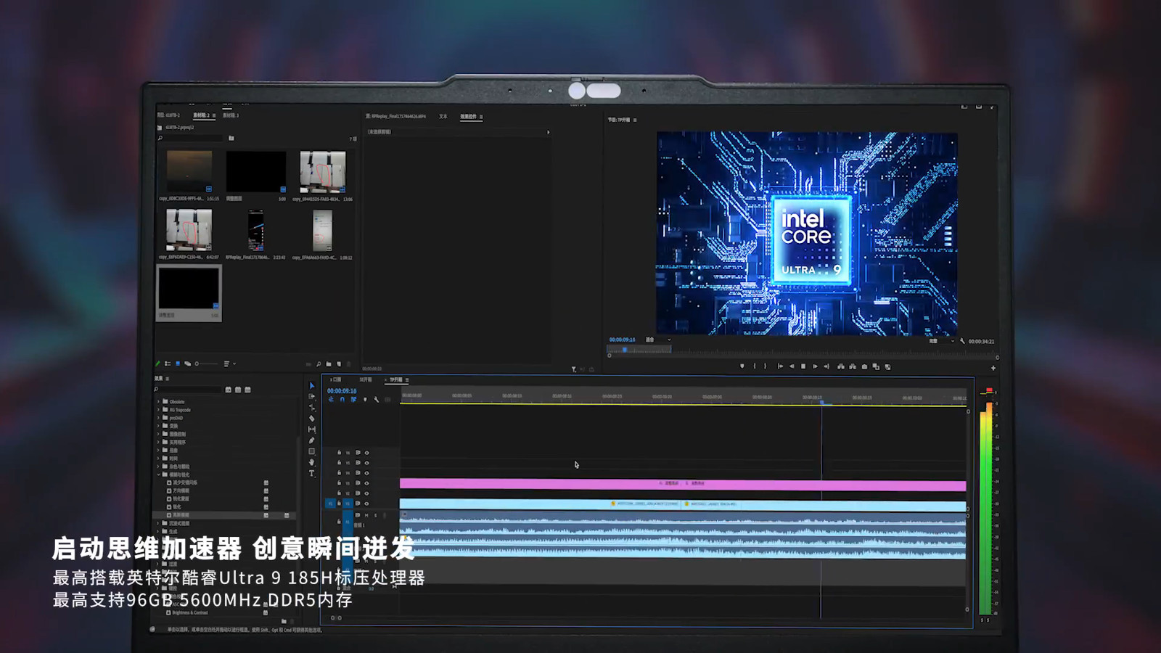Select the 高斯模糊 effect
Viewport: 1161px width, 653px height.
181,515
